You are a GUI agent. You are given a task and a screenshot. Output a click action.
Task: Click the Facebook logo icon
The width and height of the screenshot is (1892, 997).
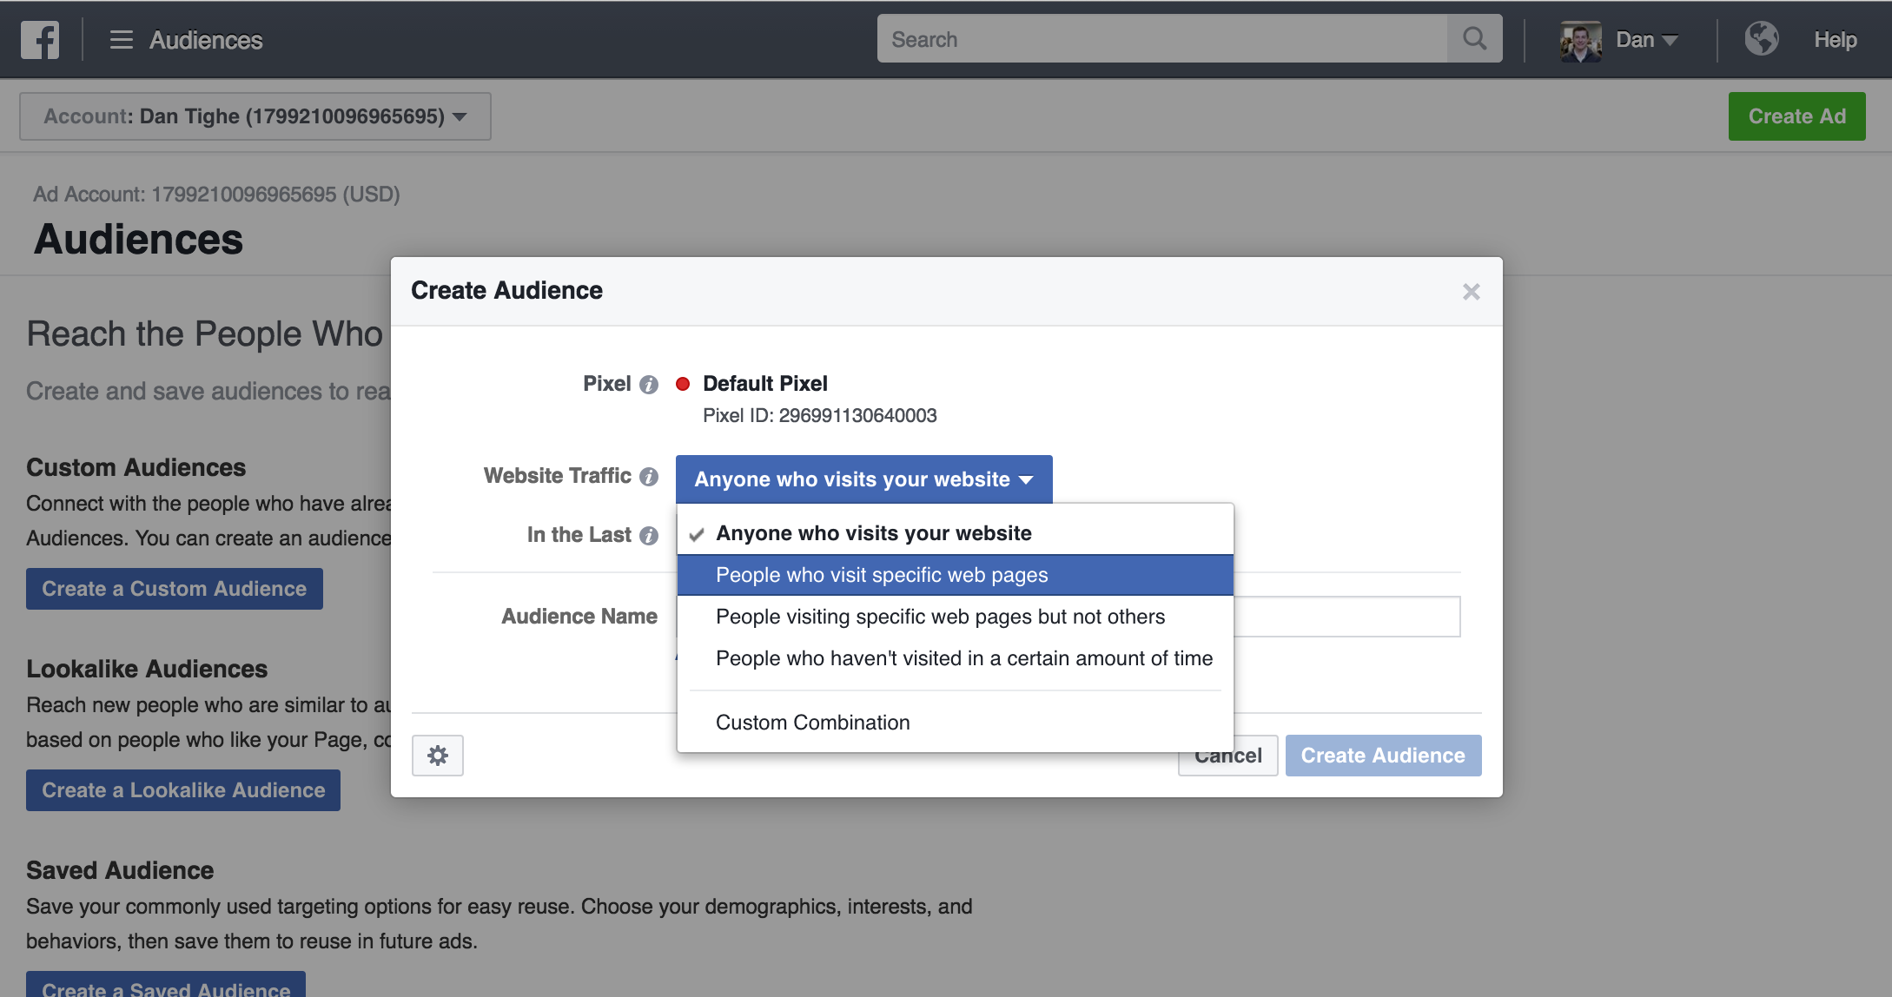[x=40, y=40]
